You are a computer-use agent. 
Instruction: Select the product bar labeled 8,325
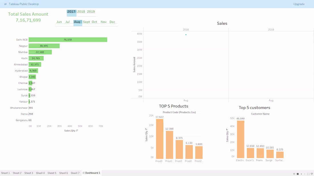[179, 150]
